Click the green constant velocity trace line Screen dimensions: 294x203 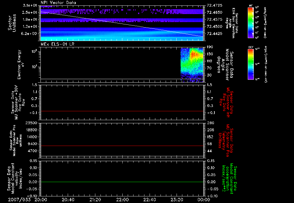pos(122,182)
